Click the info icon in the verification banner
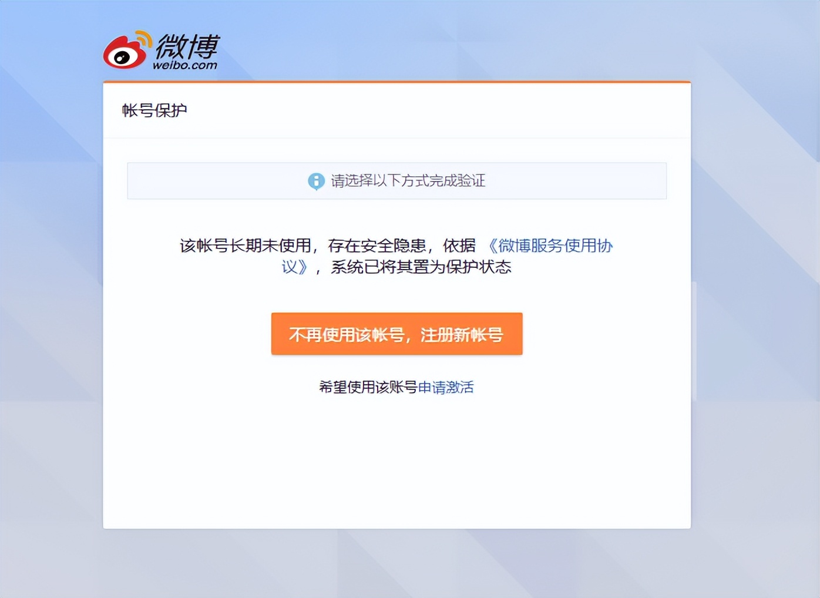The height and width of the screenshot is (598, 820). click(x=315, y=181)
